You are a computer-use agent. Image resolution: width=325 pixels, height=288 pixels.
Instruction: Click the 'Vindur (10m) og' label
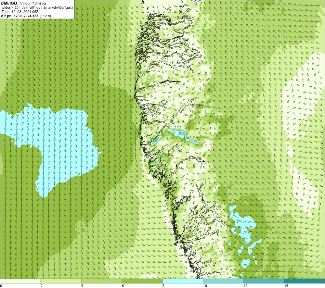pyautogui.click(x=33, y=4)
